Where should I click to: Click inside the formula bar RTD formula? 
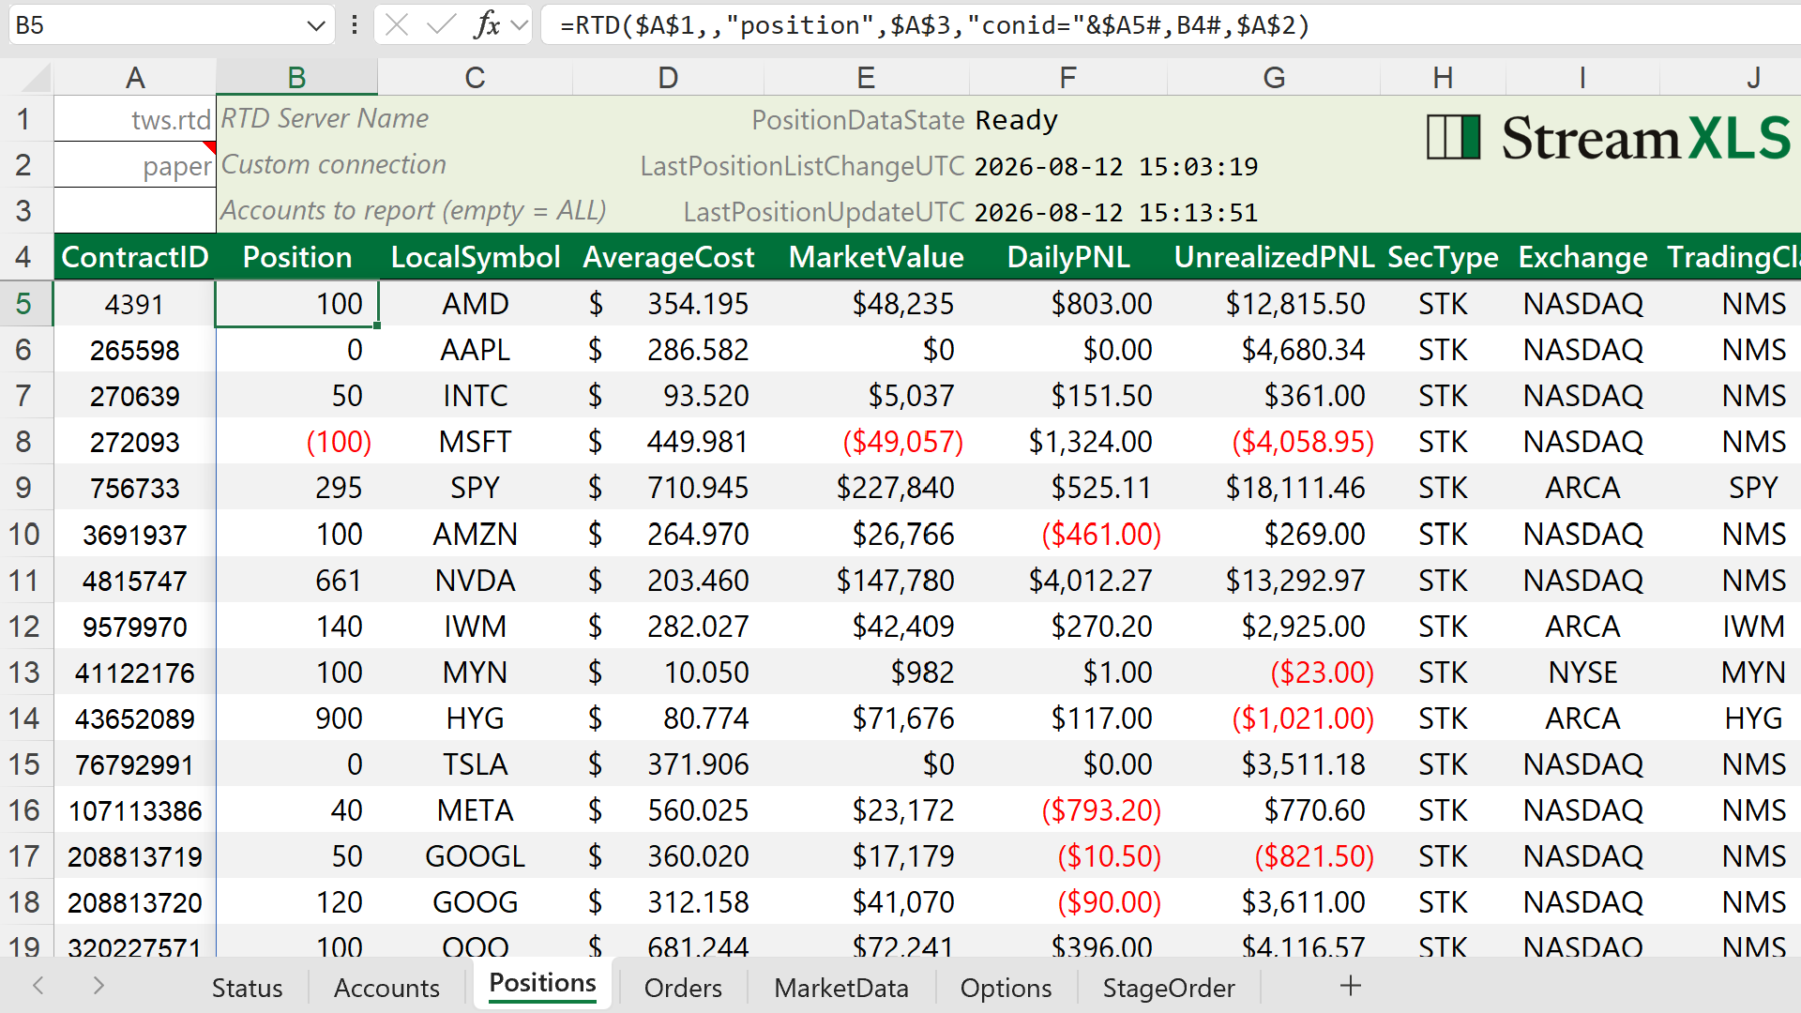point(934,25)
